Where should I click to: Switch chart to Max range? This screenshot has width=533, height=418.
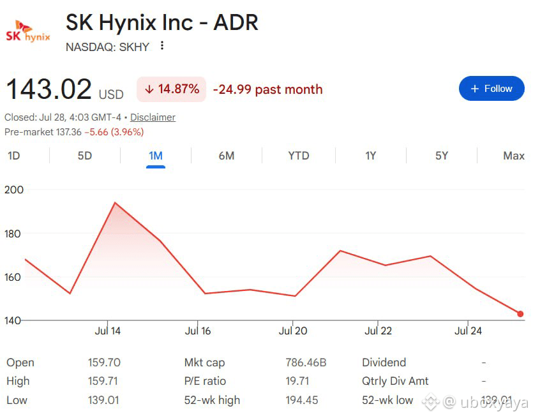coord(514,156)
